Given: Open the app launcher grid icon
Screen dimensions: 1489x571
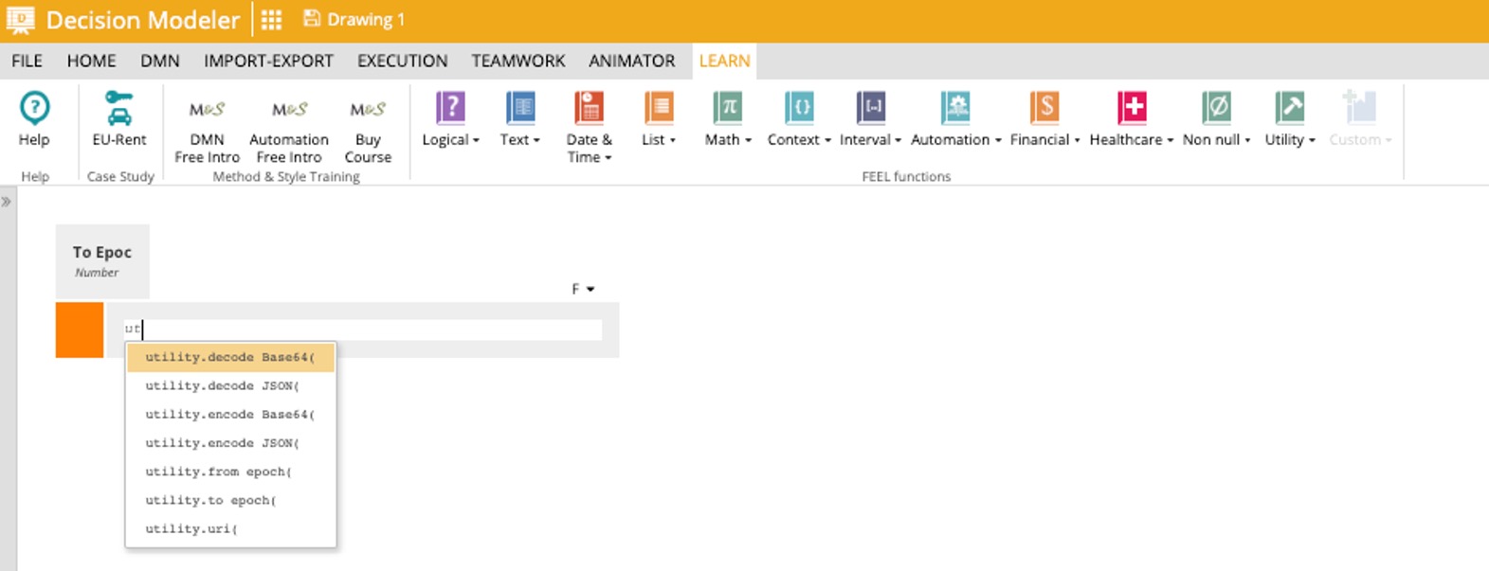Looking at the screenshot, I should 272,20.
